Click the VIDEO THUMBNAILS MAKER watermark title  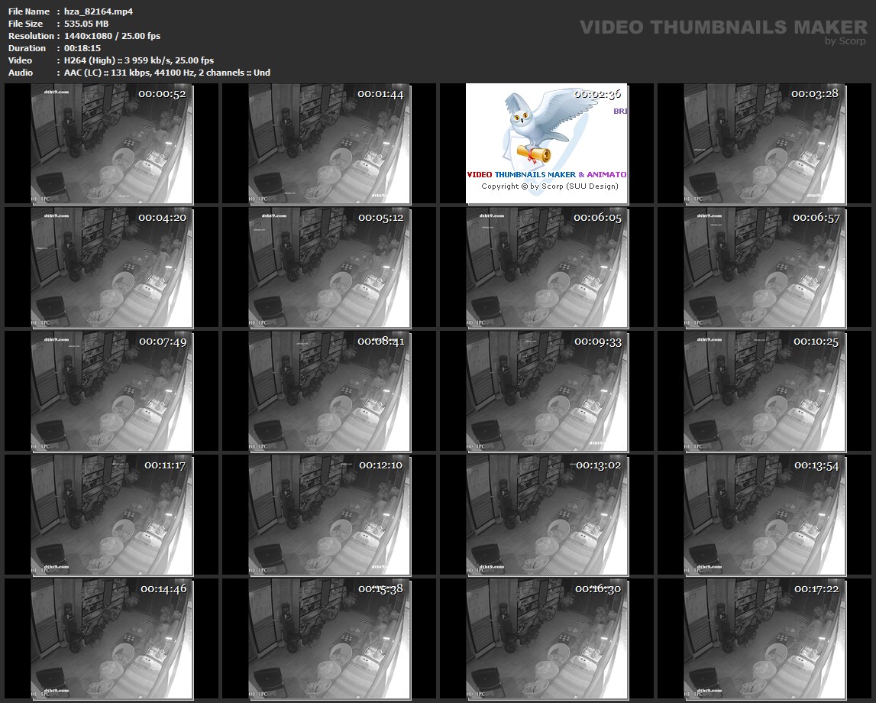pyautogui.click(x=722, y=28)
